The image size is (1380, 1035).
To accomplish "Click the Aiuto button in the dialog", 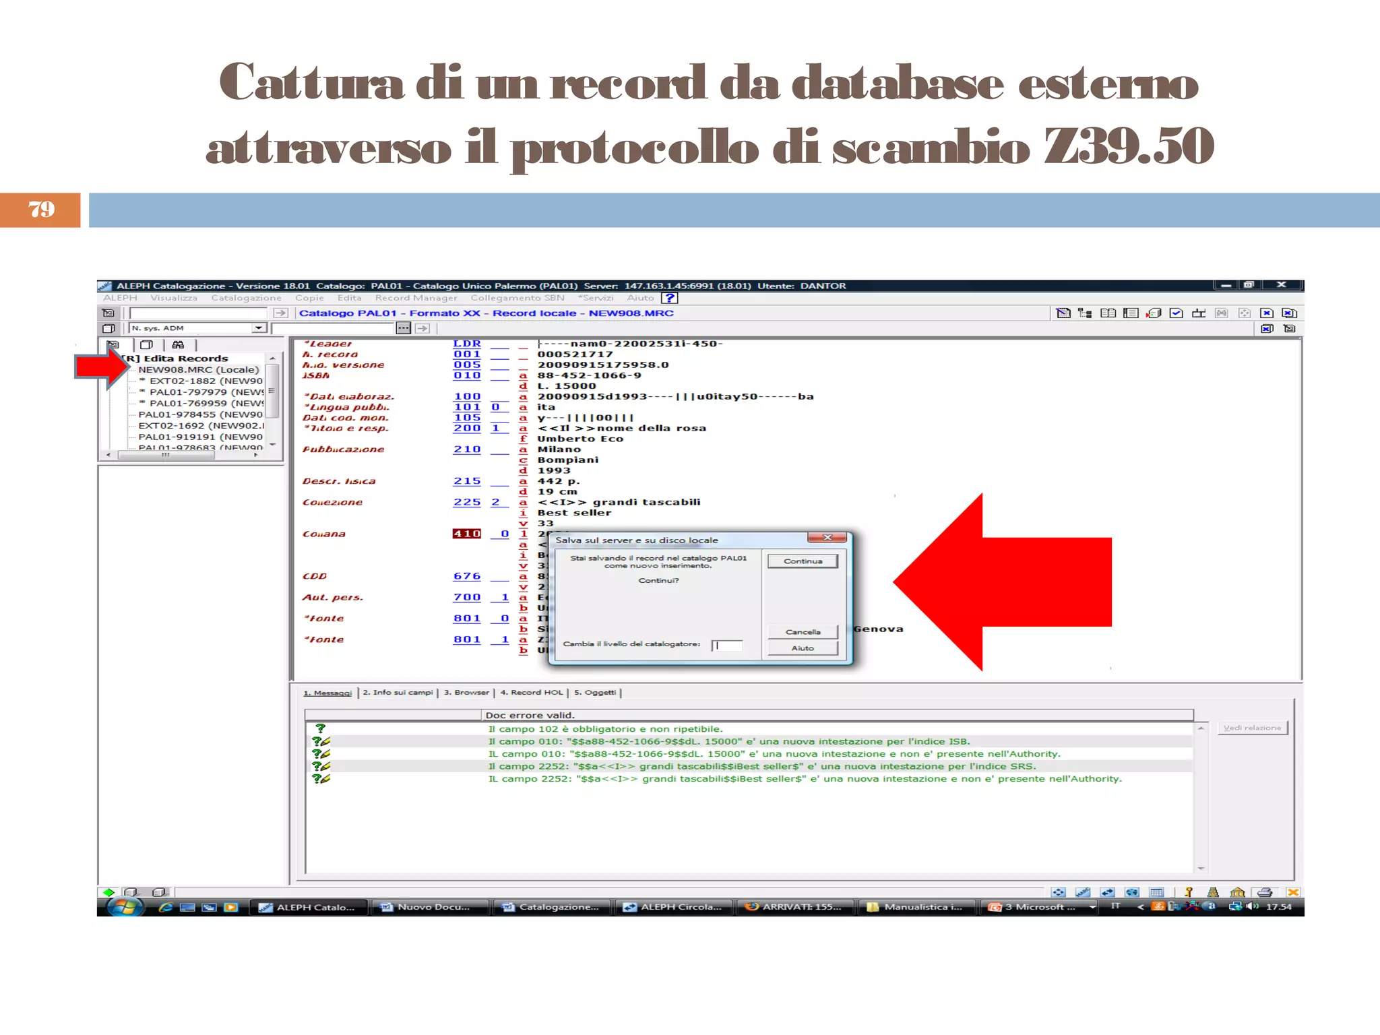I will click(x=803, y=648).
